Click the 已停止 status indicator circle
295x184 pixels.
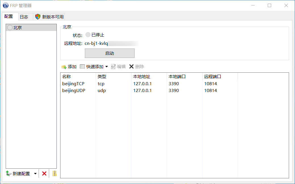point(88,35)
